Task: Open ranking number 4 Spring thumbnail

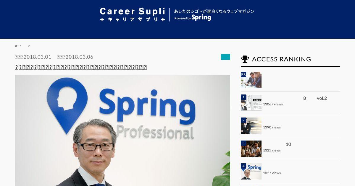Action: tap(251, 171)
